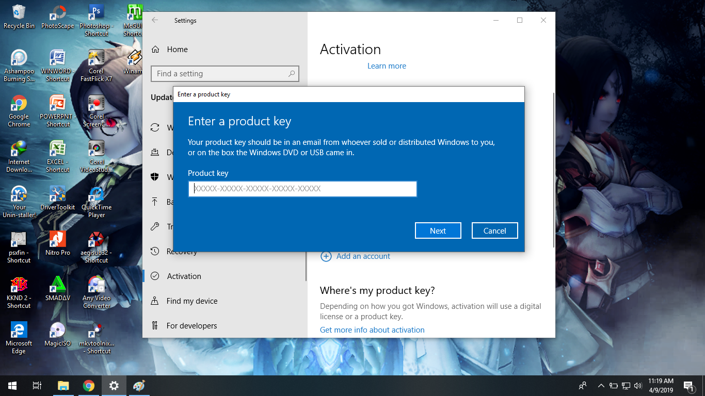The height and width of the screenshot is (396, 705).
Task: Expand hidden icons in the system tray
Action: pos(601,385)
